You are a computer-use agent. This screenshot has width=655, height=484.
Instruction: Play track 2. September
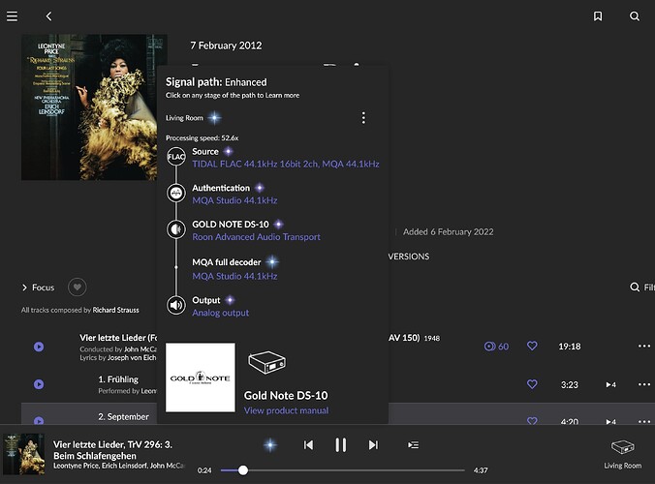coord(39,421)
